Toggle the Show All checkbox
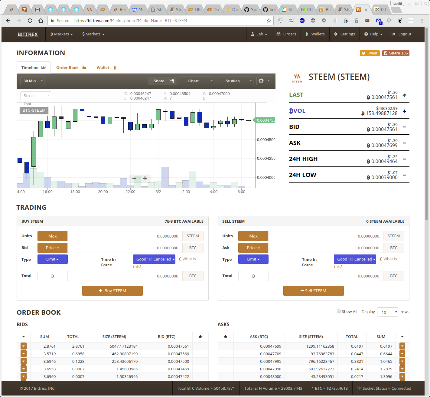 (339, 311)
